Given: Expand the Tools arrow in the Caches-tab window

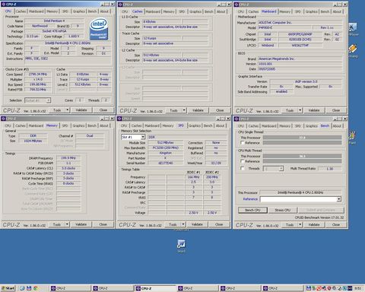Looking at the screenshot, I should click(184, 110).
